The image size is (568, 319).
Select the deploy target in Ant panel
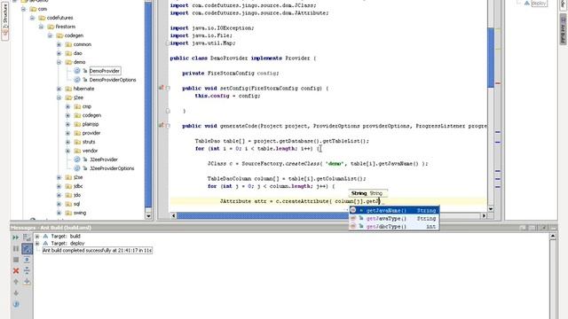pos(539,4)
